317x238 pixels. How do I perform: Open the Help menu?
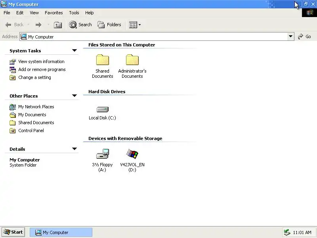click(x=90, y=13)
